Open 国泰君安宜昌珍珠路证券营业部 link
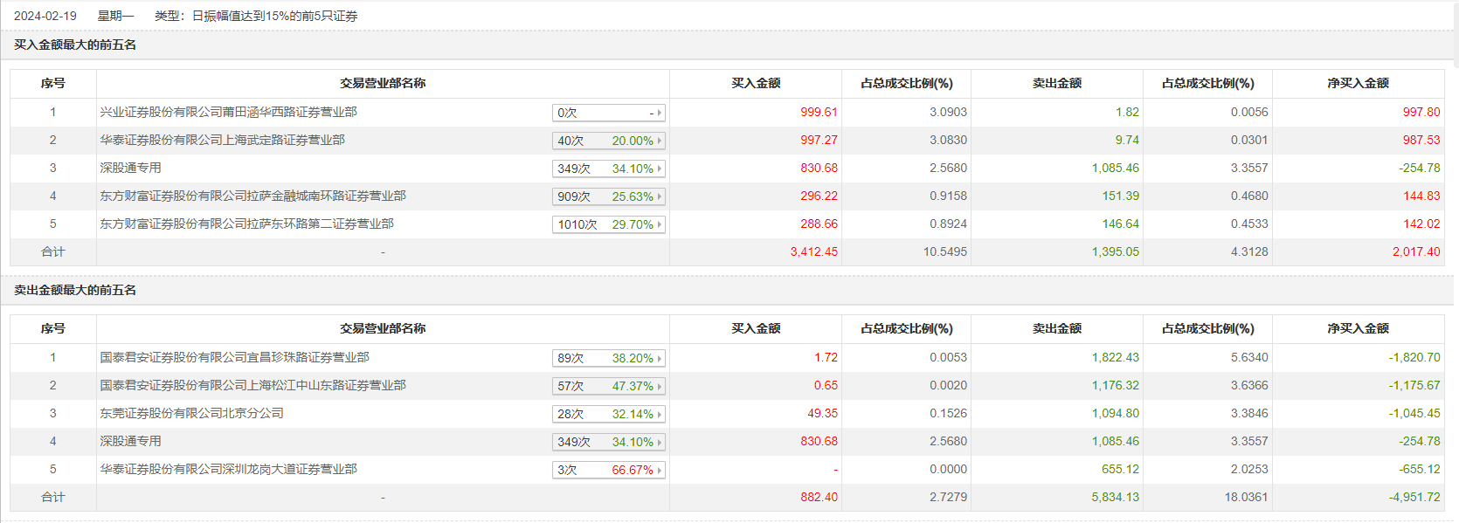Image resolution: width=1459 pixels, height=523 pixels. [x=234, y=357]
